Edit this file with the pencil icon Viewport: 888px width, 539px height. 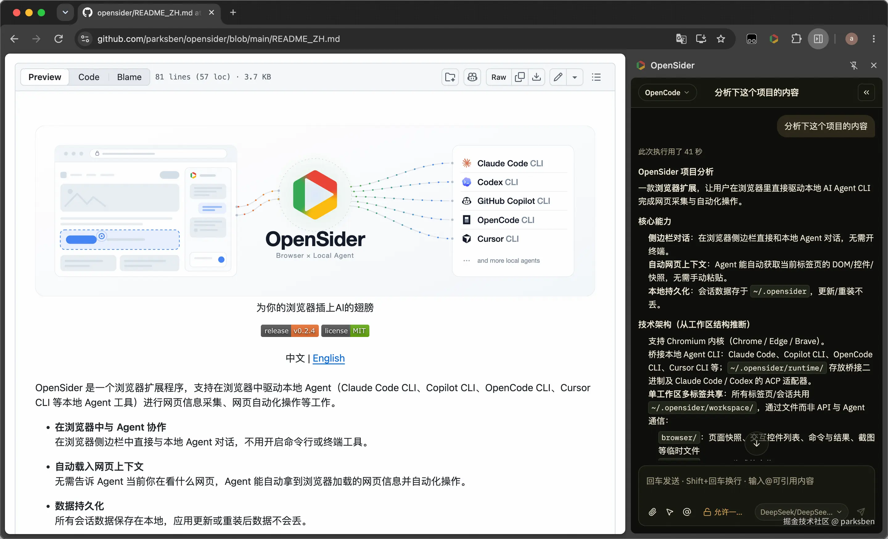(558, 77)
